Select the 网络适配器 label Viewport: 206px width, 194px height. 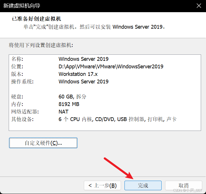pyautogui.click(x=25, y=112)
